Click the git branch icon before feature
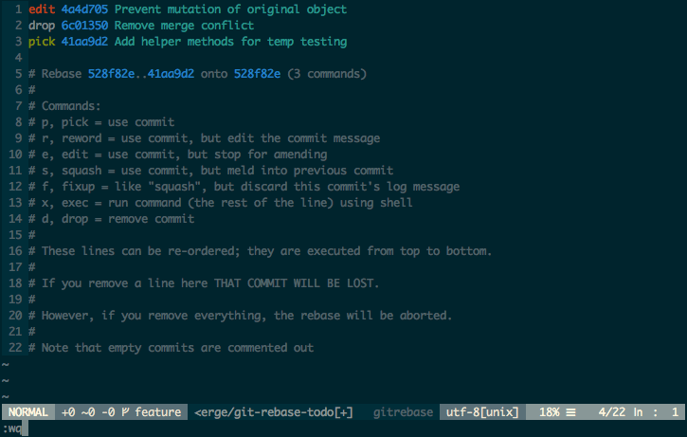 coord(126,412)
